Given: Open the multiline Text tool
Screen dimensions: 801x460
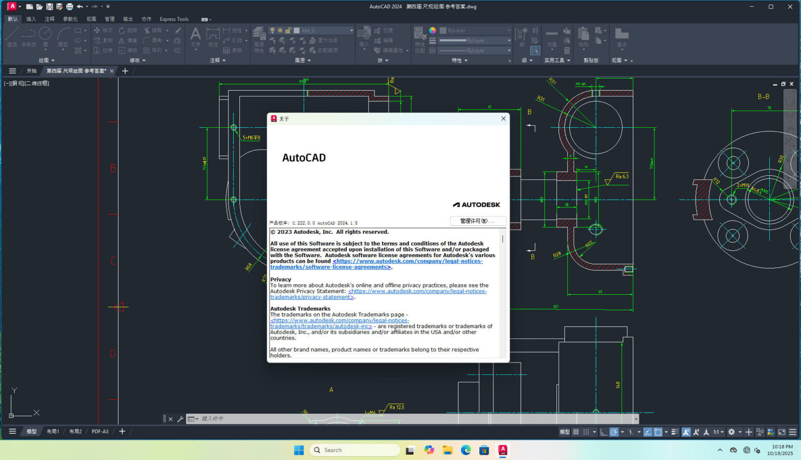Looking at the screenshot, I should tap(195, 37).
